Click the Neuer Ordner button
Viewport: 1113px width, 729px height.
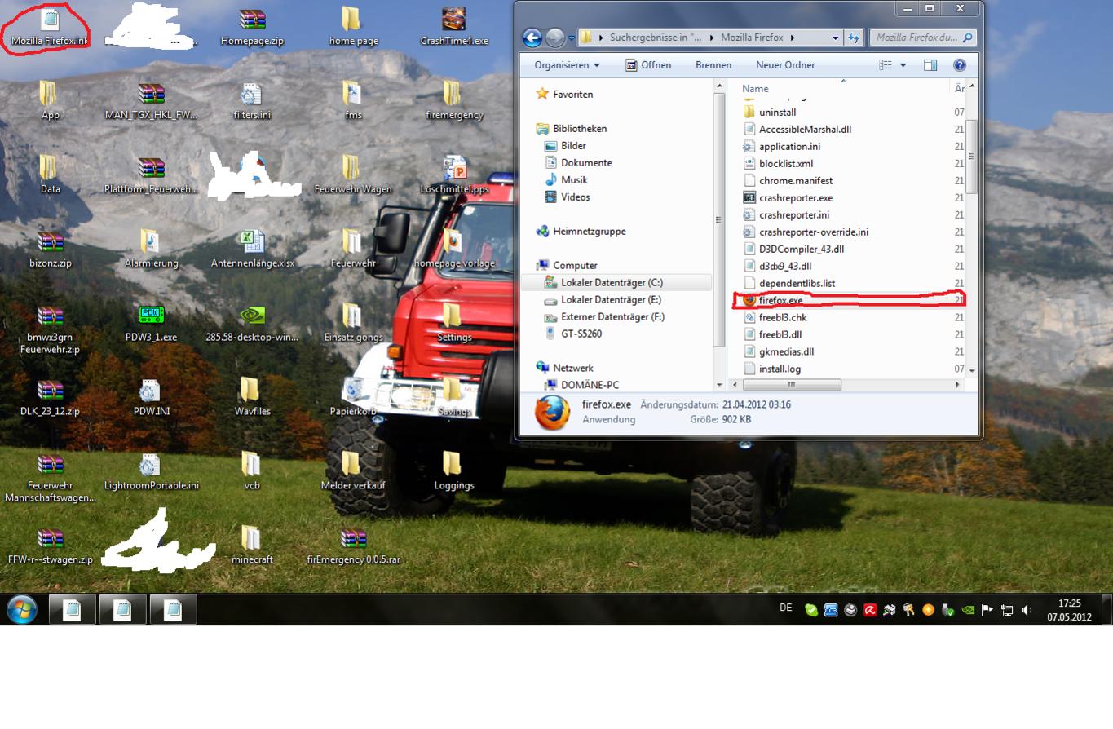[x=785, y=65]
